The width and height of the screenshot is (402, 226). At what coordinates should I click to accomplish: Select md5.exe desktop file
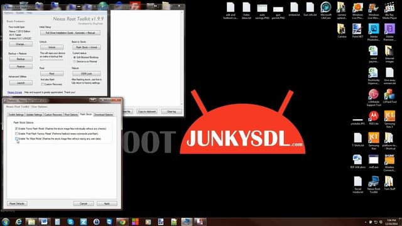coord(374,161)
